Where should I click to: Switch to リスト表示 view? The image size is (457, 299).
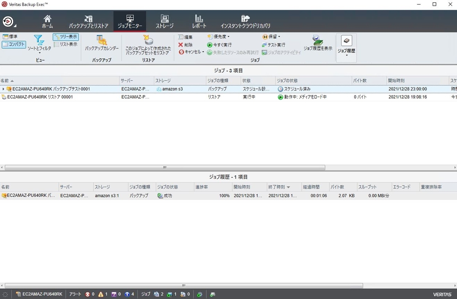pyautogui.click(x=66, y=45)
